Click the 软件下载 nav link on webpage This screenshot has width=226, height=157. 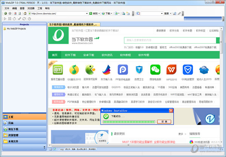[70, 55]
